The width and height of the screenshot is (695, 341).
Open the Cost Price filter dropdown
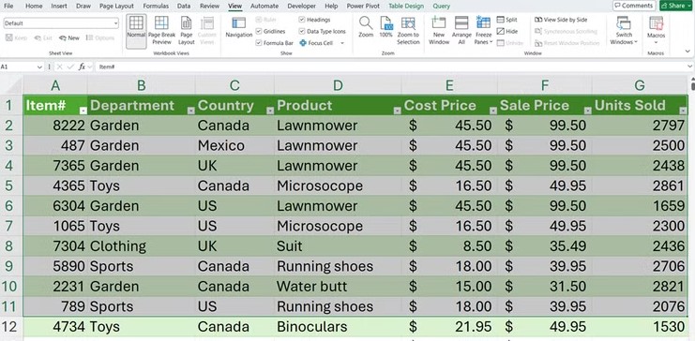(x=492, y=111)
